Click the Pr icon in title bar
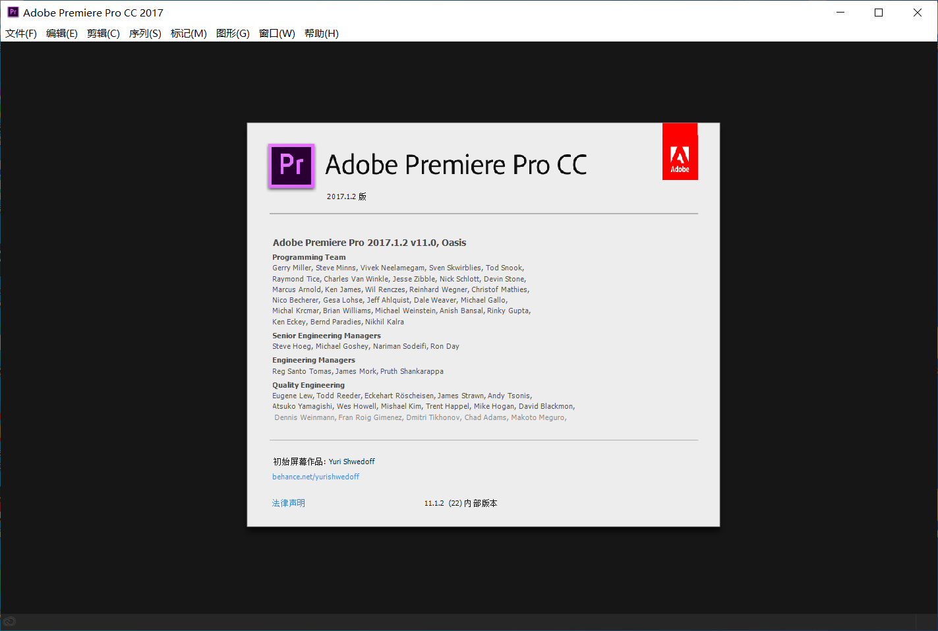Image resolution: width=938 pixels, height=631 pixels. [13, 12]
